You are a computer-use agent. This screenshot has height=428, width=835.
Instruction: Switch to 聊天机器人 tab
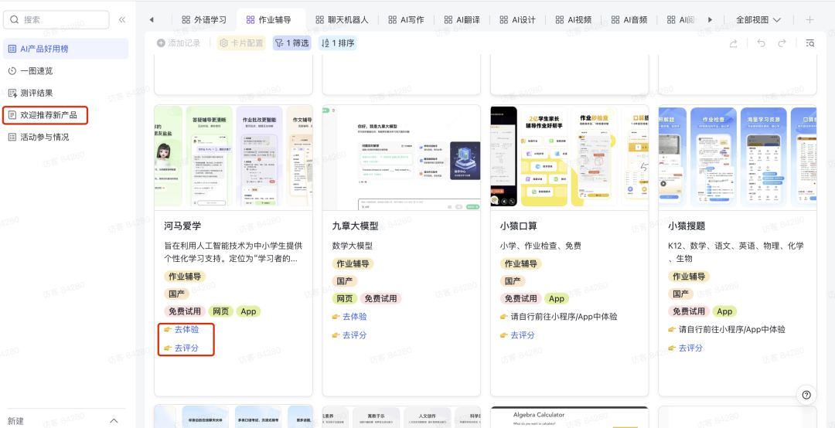[x=342, y=19]
